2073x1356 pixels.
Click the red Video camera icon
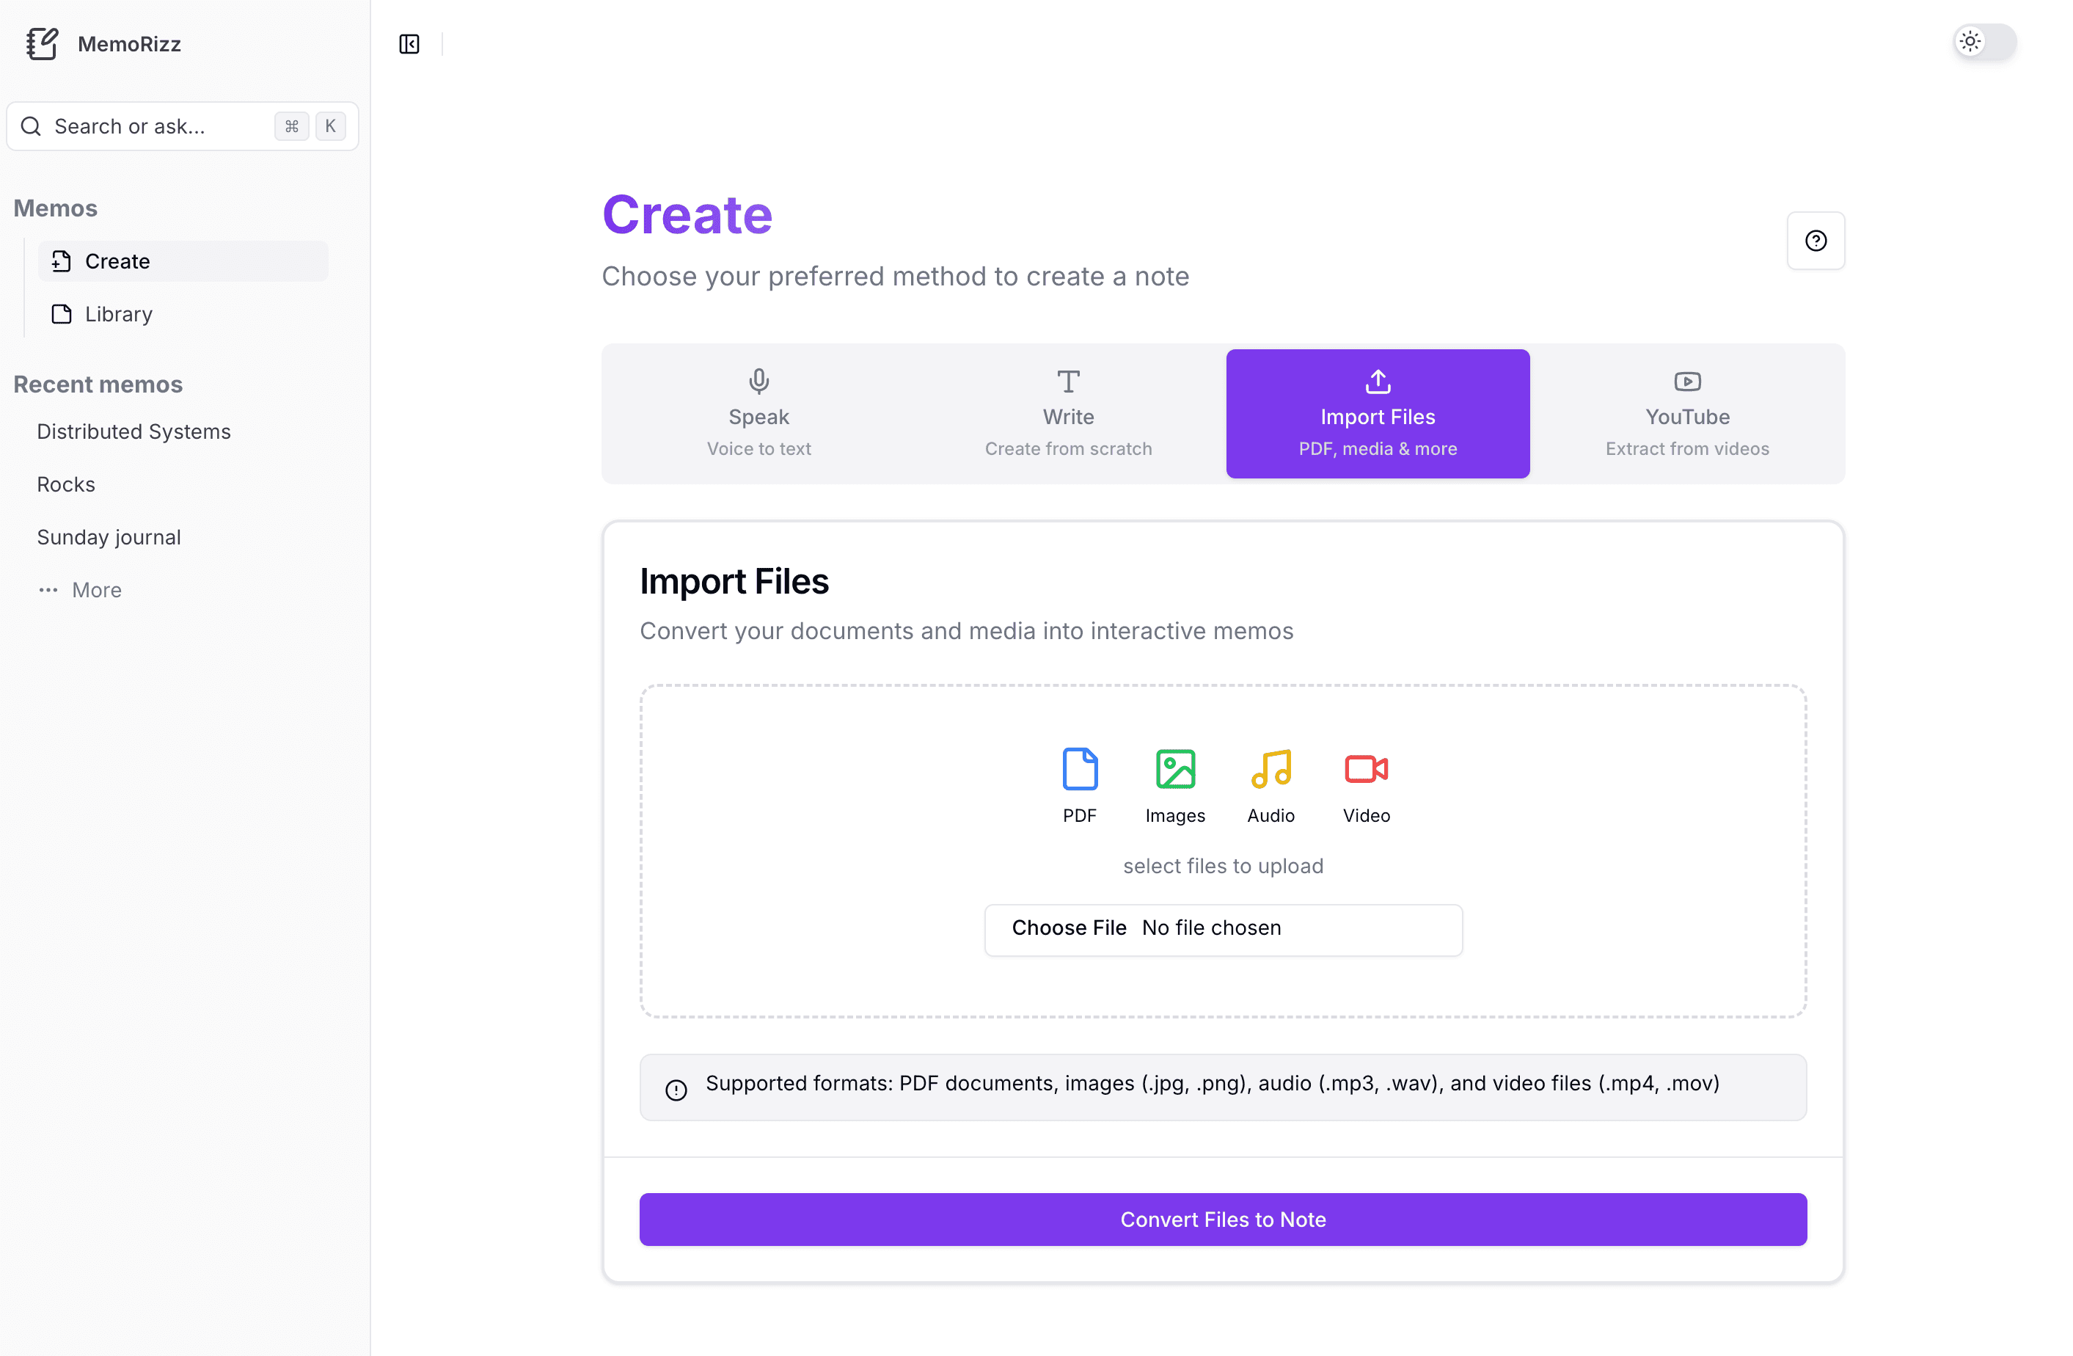[x=1366, y=769]
